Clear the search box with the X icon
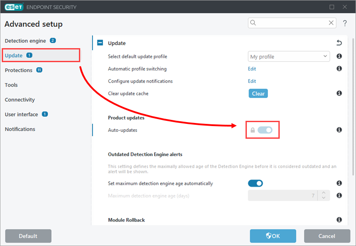 pyautogui.click(x=331, y=23)
